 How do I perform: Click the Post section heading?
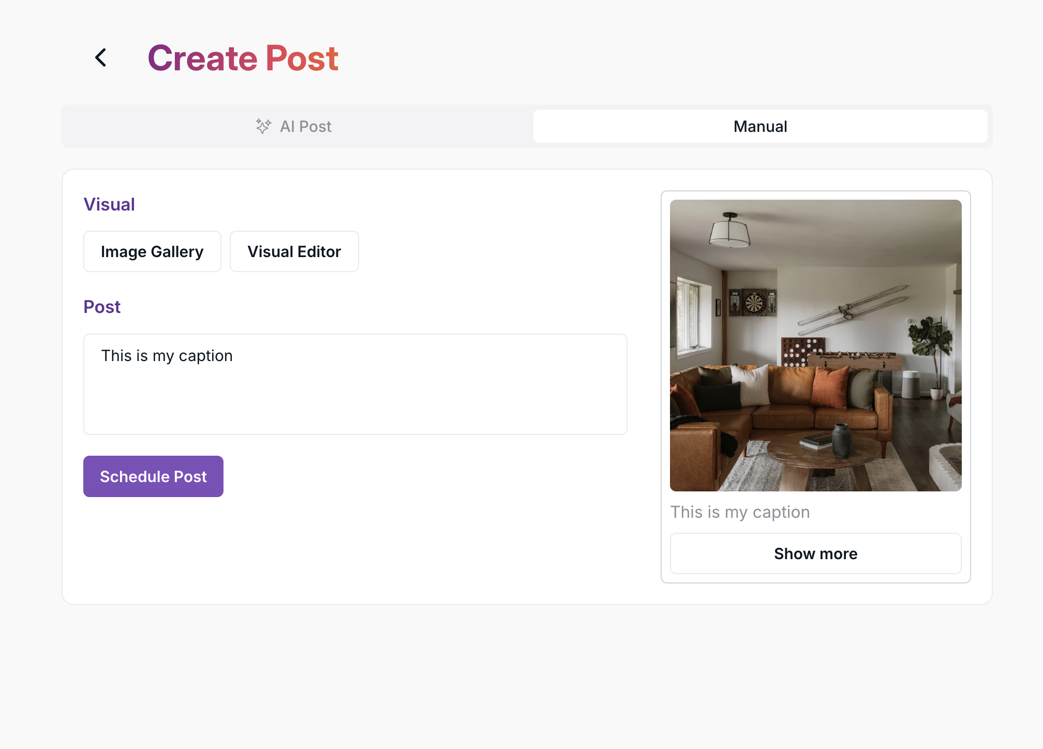click(x=102, y=307)
